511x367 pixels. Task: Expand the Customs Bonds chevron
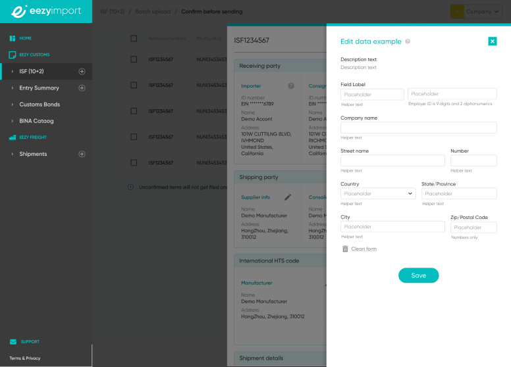point(13,105)
